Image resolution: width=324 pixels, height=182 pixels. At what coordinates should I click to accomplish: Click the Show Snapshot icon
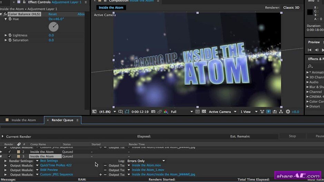click(x=159, y=112)
